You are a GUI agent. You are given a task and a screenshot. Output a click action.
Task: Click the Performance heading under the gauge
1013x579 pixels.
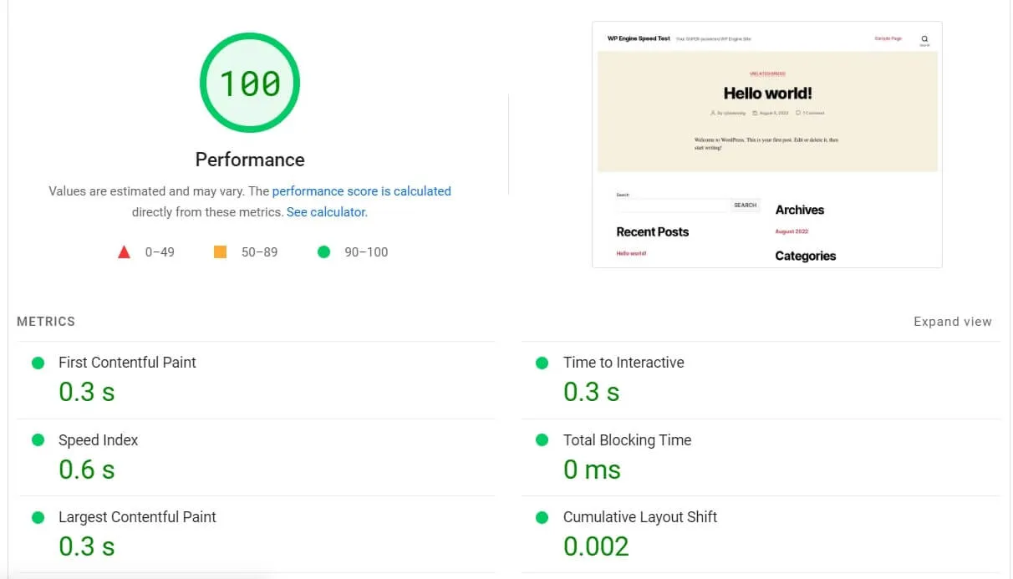click(x=250, y=160)
